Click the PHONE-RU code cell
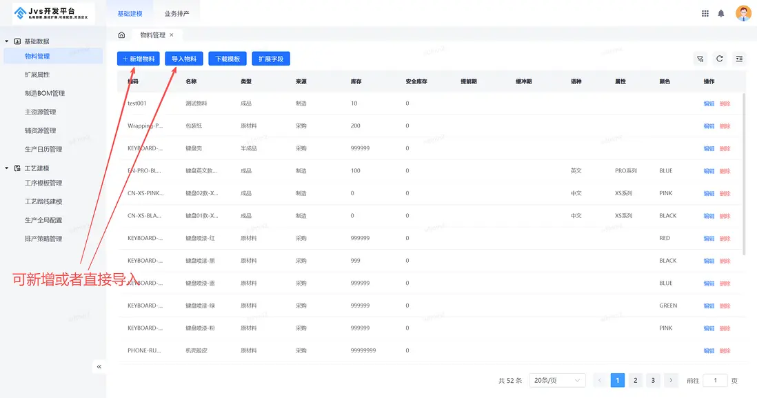757x398 pixels. [144, 350]
